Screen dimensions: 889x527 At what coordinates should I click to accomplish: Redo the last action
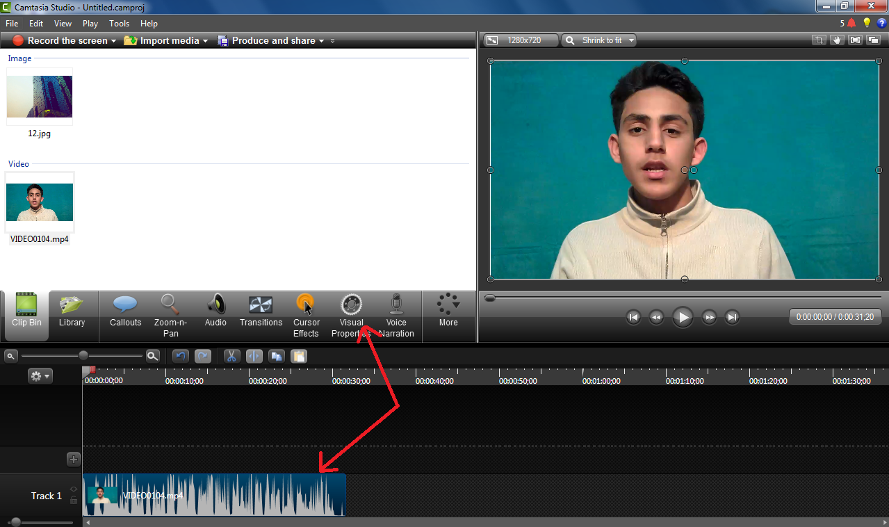[x=203, y=356]
